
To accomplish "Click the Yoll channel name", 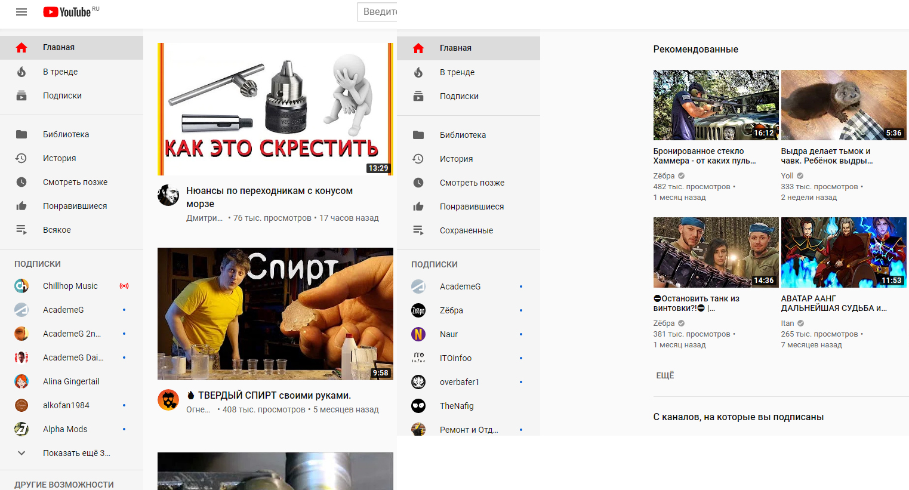I will click(787, 176).
